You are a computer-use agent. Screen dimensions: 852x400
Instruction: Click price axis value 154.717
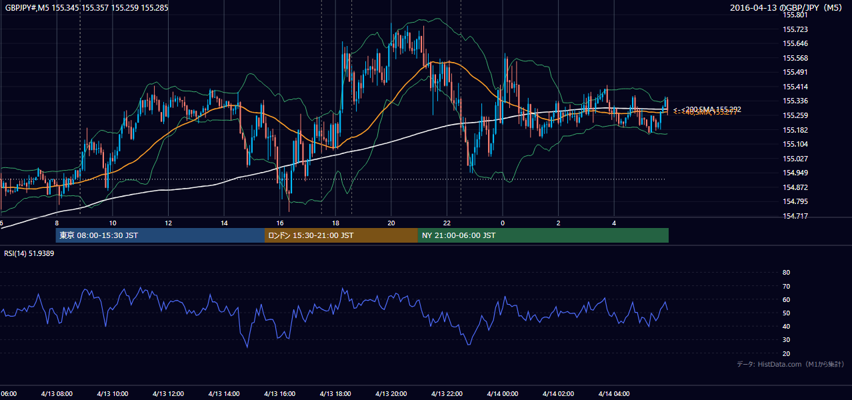(795, 216)
